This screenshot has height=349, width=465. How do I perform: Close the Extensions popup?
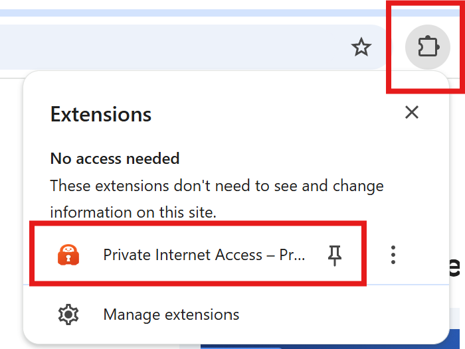click(412, 112)
